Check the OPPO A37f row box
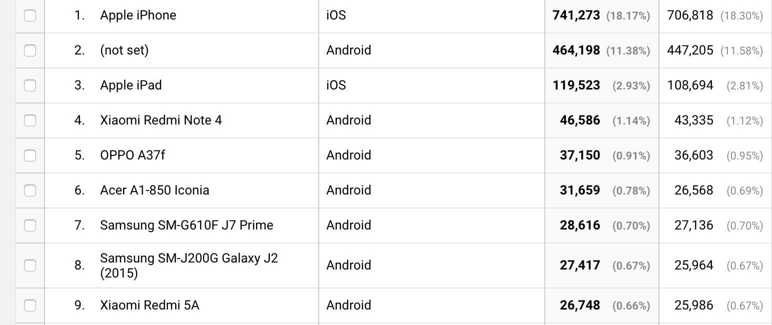Screen dimensions: 772x325 tap(30, 155)
